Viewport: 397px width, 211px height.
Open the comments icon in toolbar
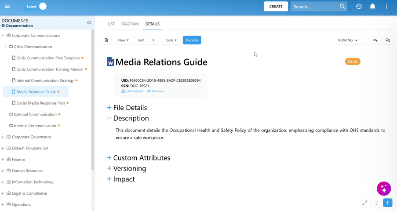(x=387, y=40)
